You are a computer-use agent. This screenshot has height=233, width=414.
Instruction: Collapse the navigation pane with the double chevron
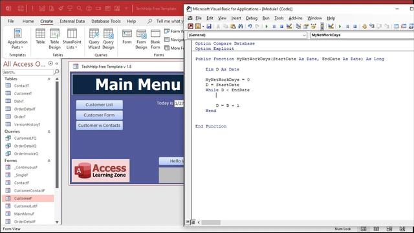56,63
